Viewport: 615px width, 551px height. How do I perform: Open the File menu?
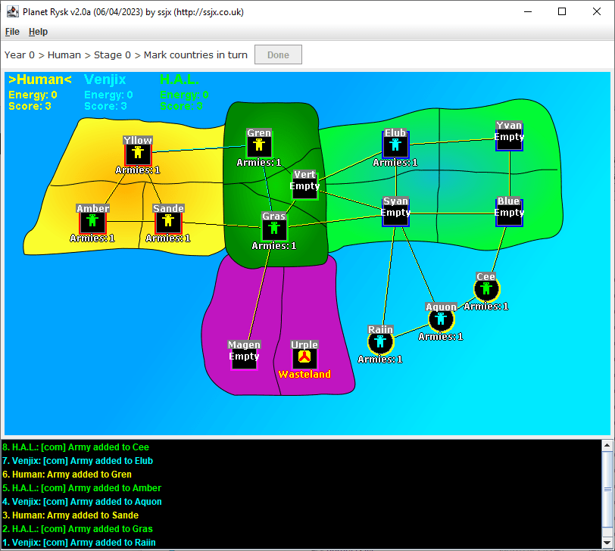tap(12, 32)
